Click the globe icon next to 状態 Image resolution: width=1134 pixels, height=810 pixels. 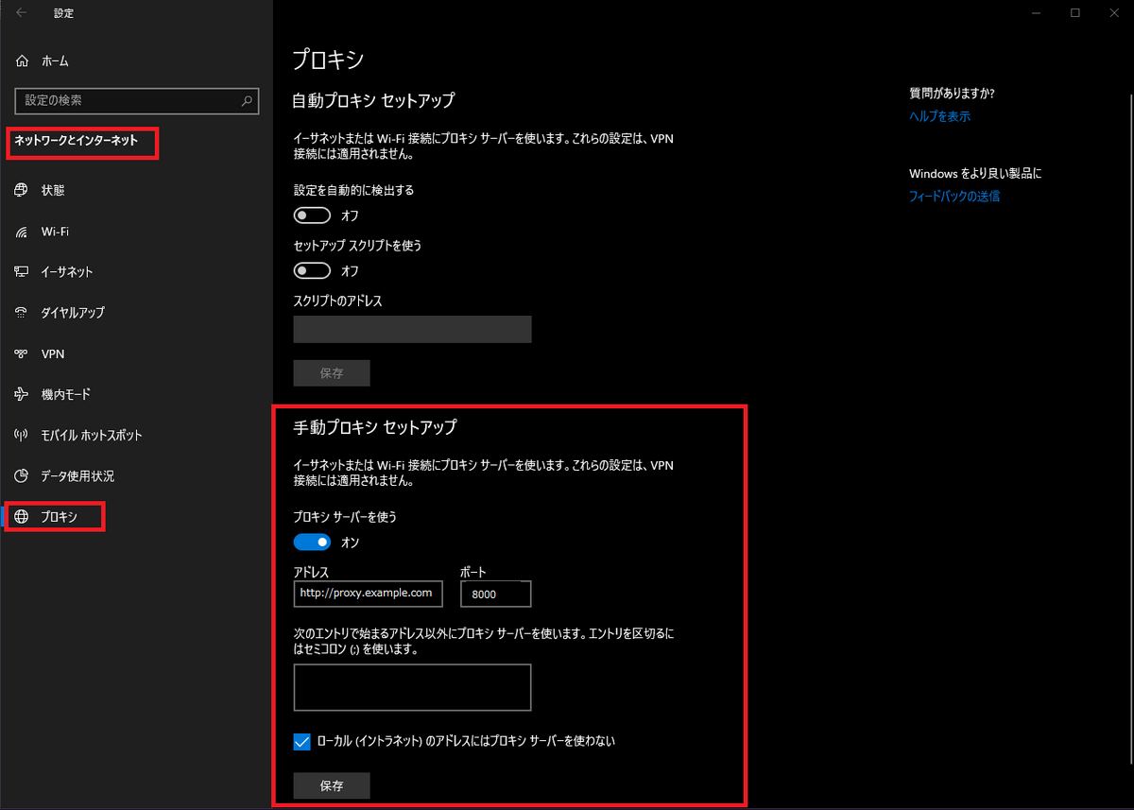coord(22,190)
